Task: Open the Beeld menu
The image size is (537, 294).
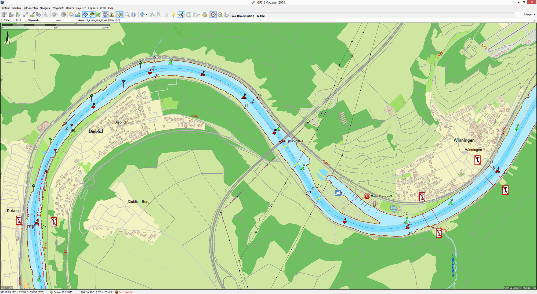Action: tap(103, 8)
